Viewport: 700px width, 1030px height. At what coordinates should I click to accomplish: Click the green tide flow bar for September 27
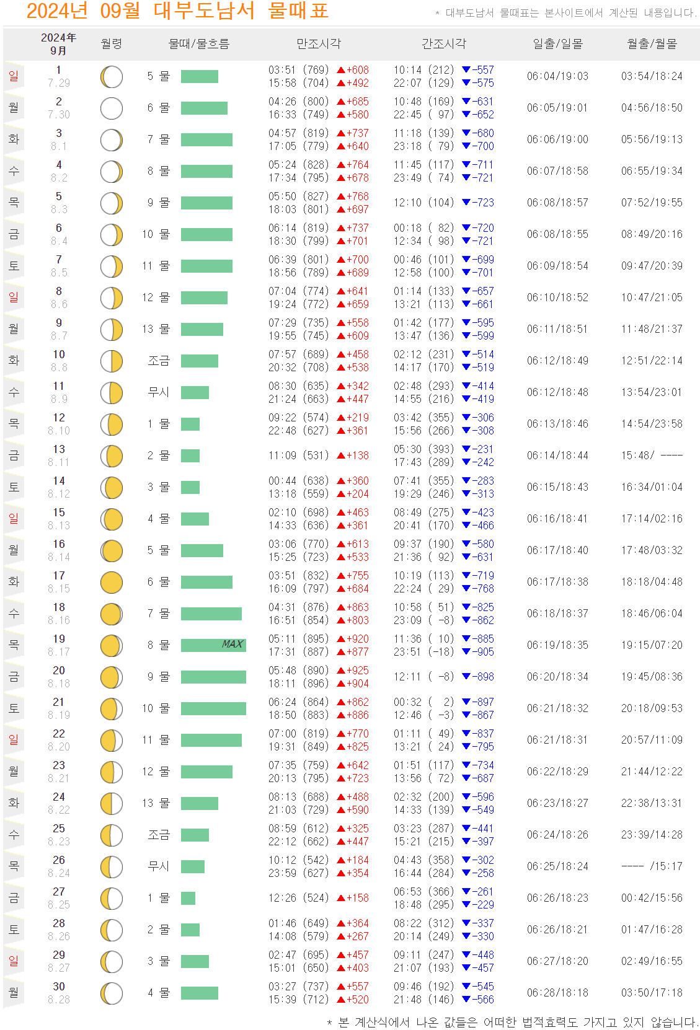188,898
